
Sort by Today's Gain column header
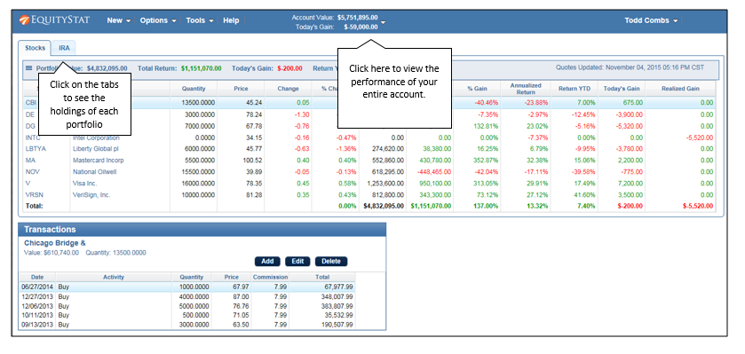pyautogui.click(x=622, y=88)
